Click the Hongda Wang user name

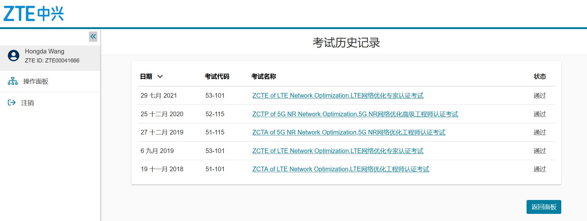[x=45, y=51]
